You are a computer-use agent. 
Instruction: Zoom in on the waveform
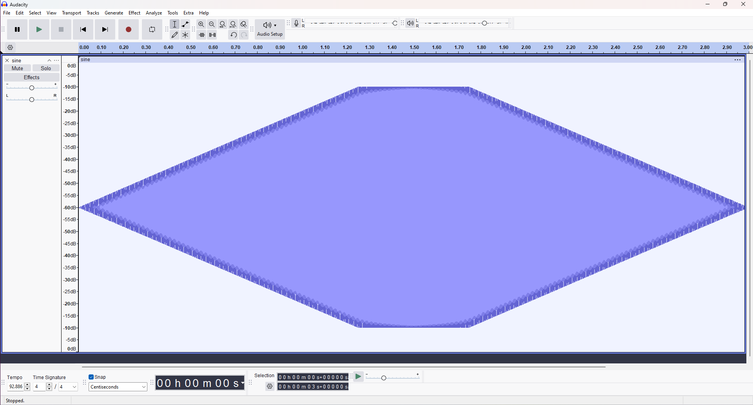201,24
